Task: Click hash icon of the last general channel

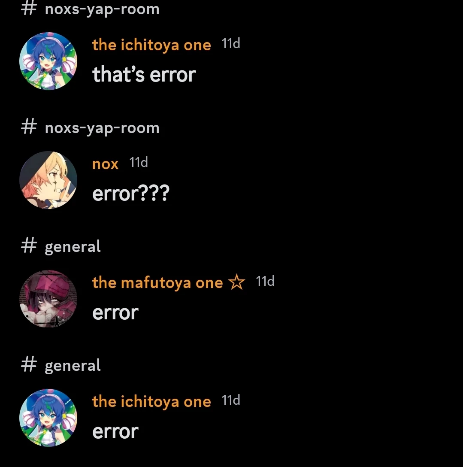Action: (x=29, y=364)
